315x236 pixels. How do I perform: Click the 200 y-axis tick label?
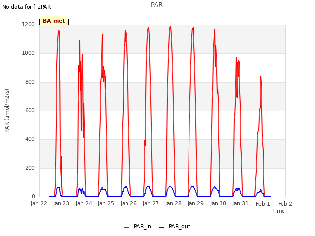[x=30, y=168]
